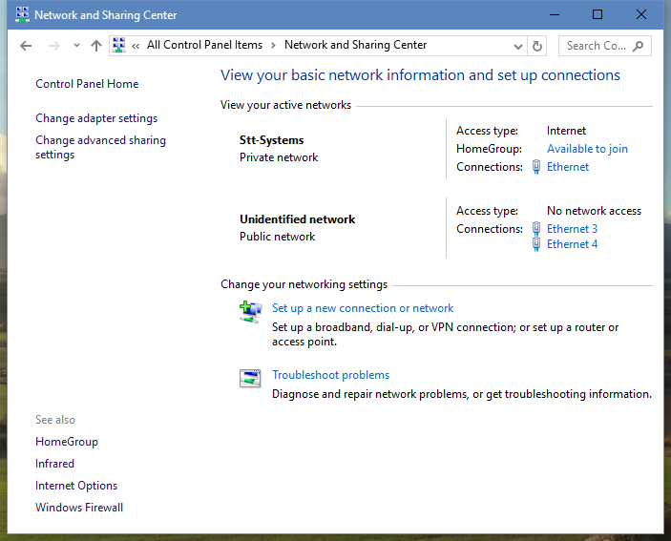Click HomeGroup Available to join link
Image resolution: width=671 pixels, height=541 pixels.
pyautogui.click(x=587, y=149)
